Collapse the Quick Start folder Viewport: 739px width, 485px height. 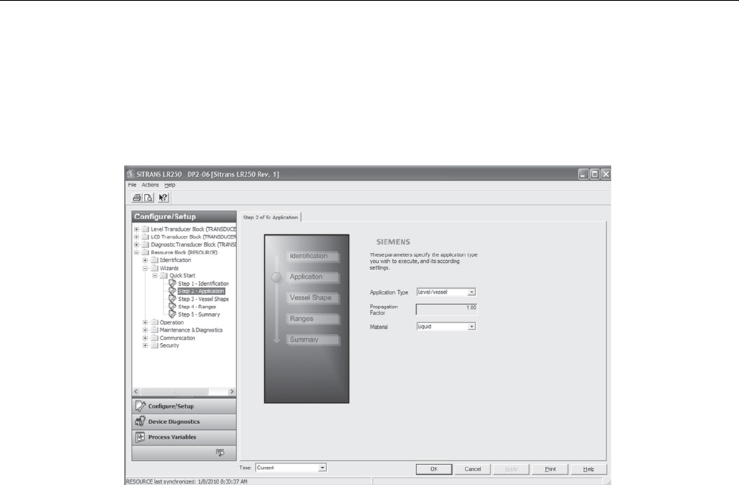155,275
